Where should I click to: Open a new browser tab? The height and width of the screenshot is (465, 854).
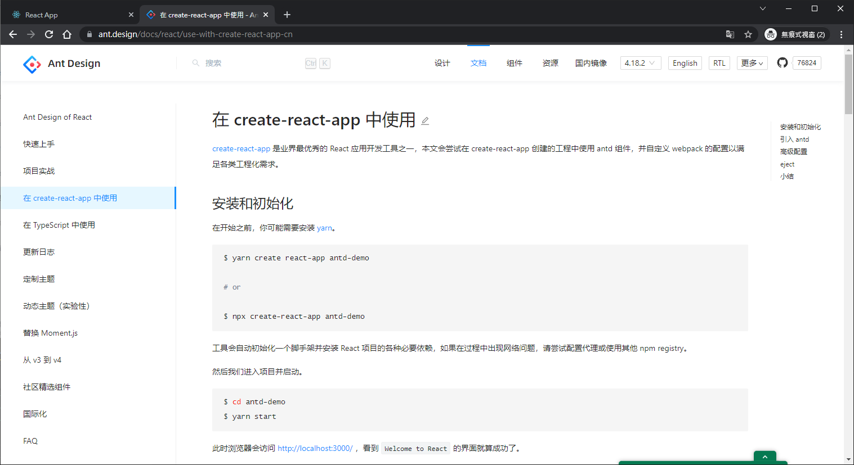[287, 15]
